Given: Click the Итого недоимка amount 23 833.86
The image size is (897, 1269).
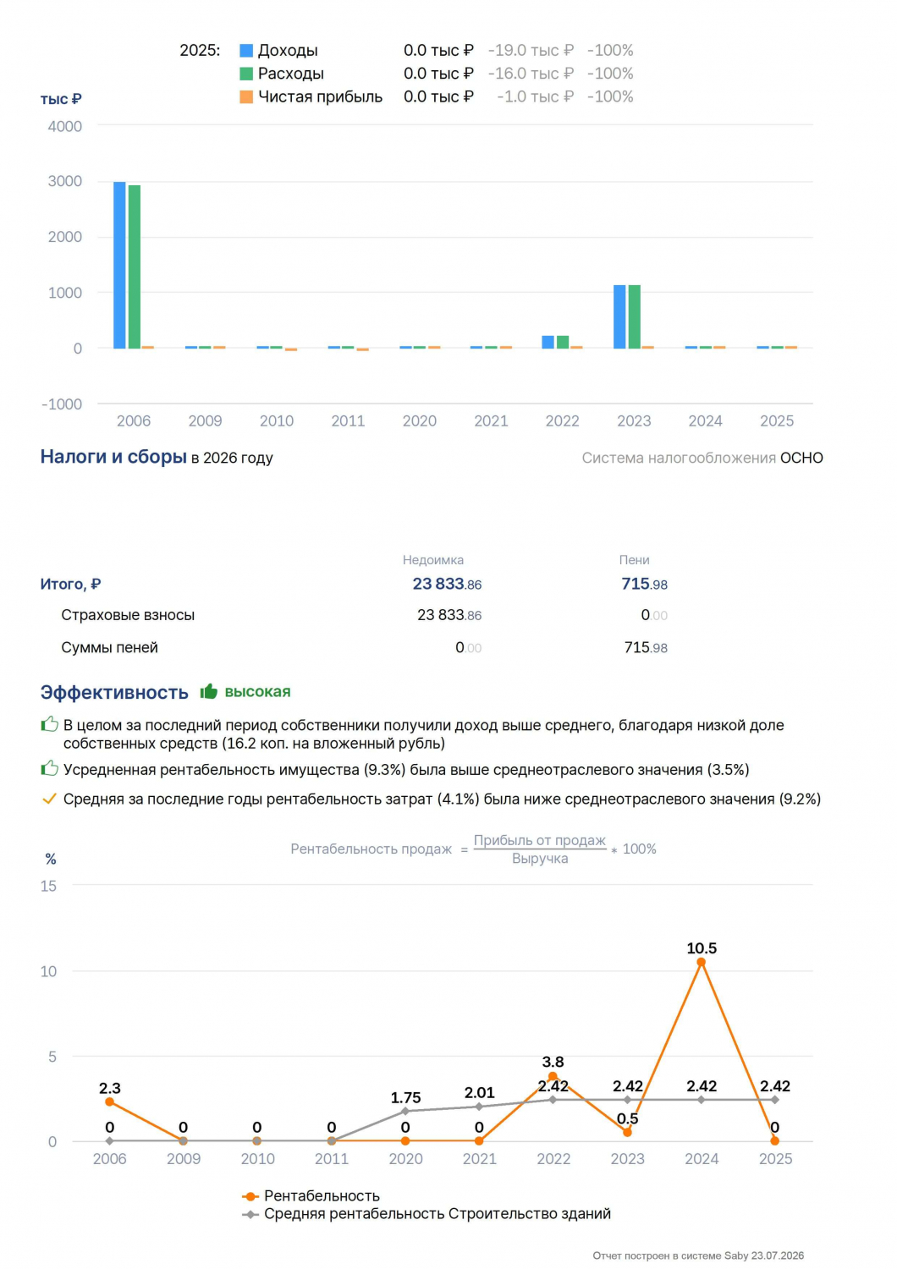Looking at the screenshot, I should click(447, 584).
